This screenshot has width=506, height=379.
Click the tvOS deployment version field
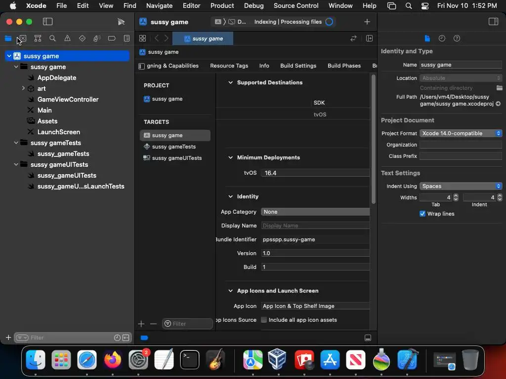point(315,173)
